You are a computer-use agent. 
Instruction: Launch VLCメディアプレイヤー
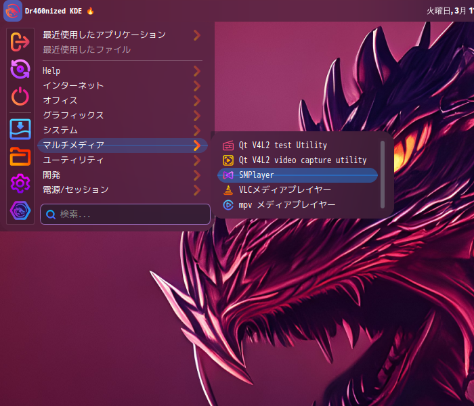[298, 190]
